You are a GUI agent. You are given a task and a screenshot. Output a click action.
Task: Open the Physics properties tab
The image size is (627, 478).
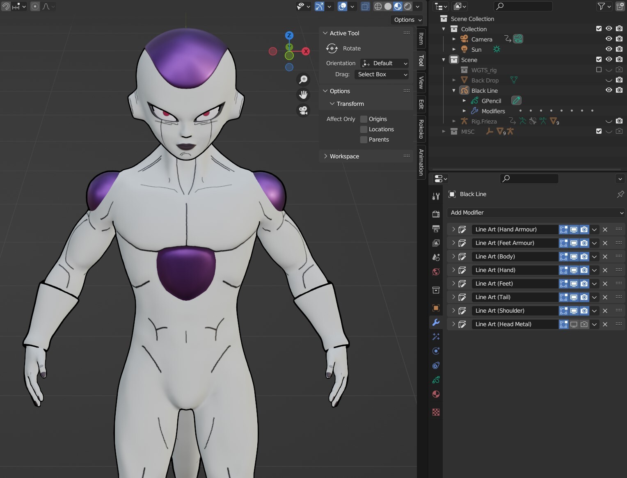pyautogui.click(x=436, y=351)
